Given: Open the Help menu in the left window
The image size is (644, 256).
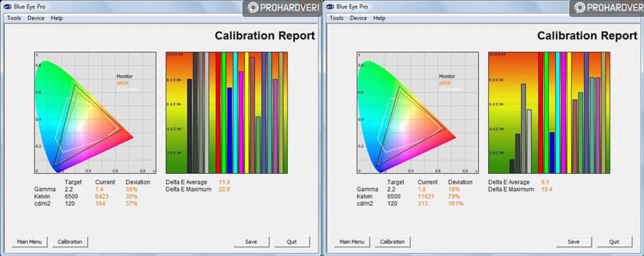Looking at the screenshot, I should pos(57,18).
